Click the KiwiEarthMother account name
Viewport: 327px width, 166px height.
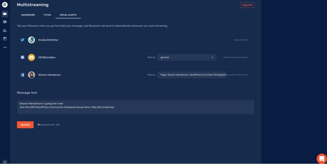pyautogui.click(x=49, y=40)
